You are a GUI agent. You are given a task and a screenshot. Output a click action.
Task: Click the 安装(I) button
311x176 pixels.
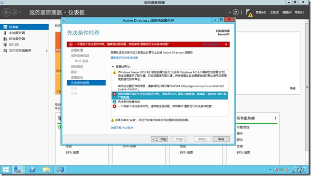pyautogui.click(x=202, y=139)
